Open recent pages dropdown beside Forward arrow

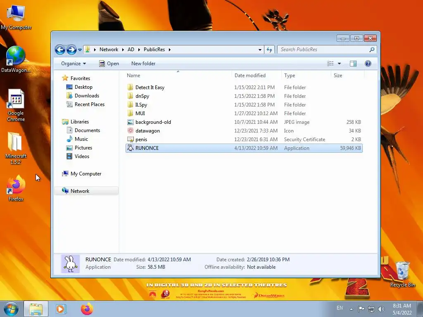point(80,50)
